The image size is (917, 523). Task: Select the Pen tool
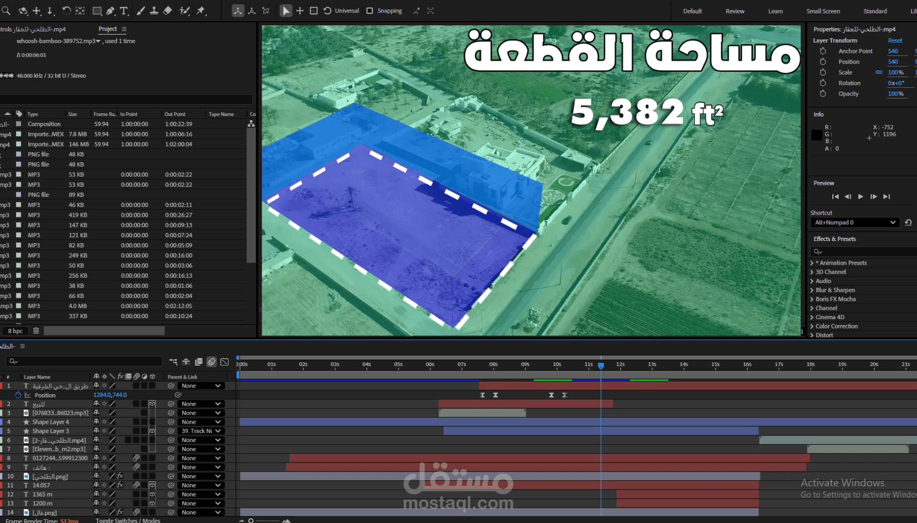[111, 11]
